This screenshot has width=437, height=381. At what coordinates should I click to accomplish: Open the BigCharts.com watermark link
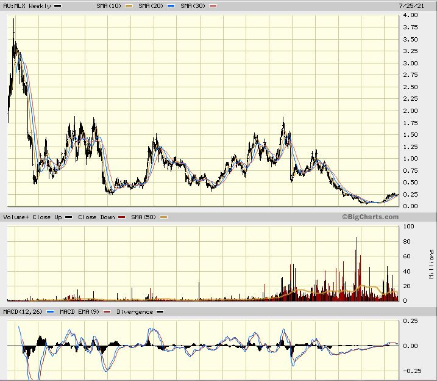(370, 217)
